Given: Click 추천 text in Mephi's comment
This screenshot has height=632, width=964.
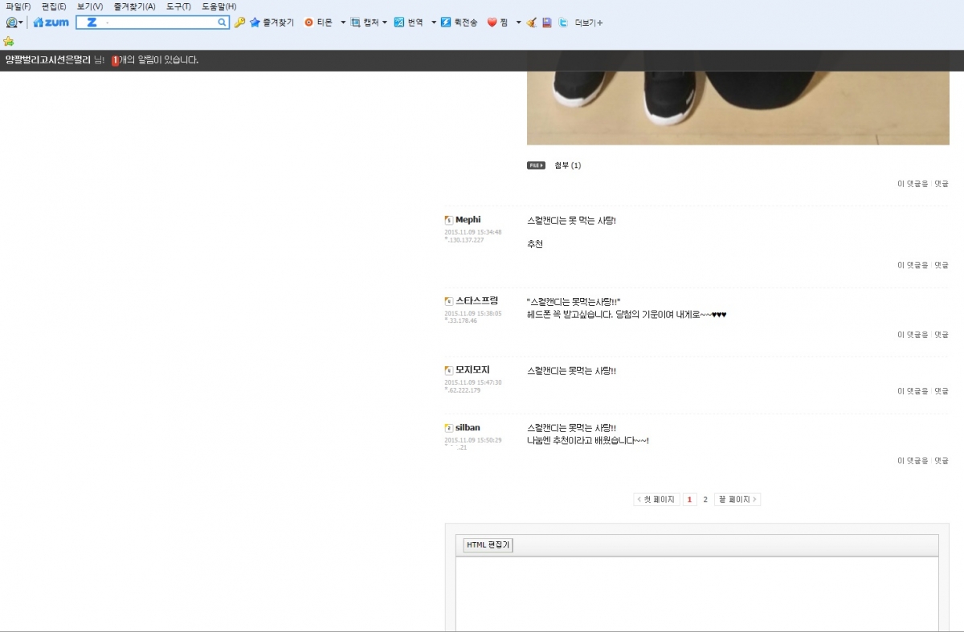Looking at the screenshot, I should click(x=535, y=244).
